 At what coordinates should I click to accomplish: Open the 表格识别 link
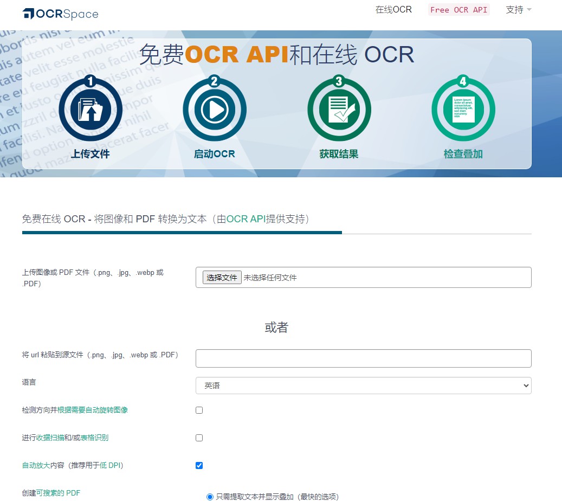point(94,438)
